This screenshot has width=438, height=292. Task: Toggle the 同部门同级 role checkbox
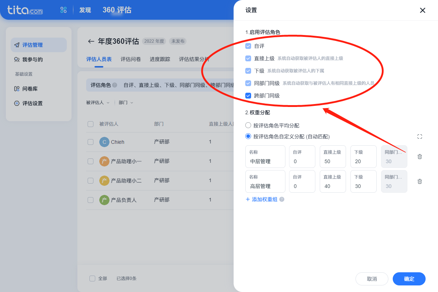(248, 83)
